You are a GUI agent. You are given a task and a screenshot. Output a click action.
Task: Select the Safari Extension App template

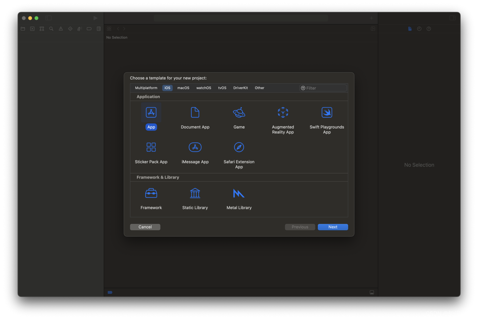(x=239, y=155)
